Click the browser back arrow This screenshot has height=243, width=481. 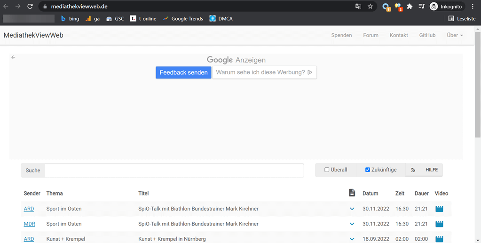[x=6, y=7]
